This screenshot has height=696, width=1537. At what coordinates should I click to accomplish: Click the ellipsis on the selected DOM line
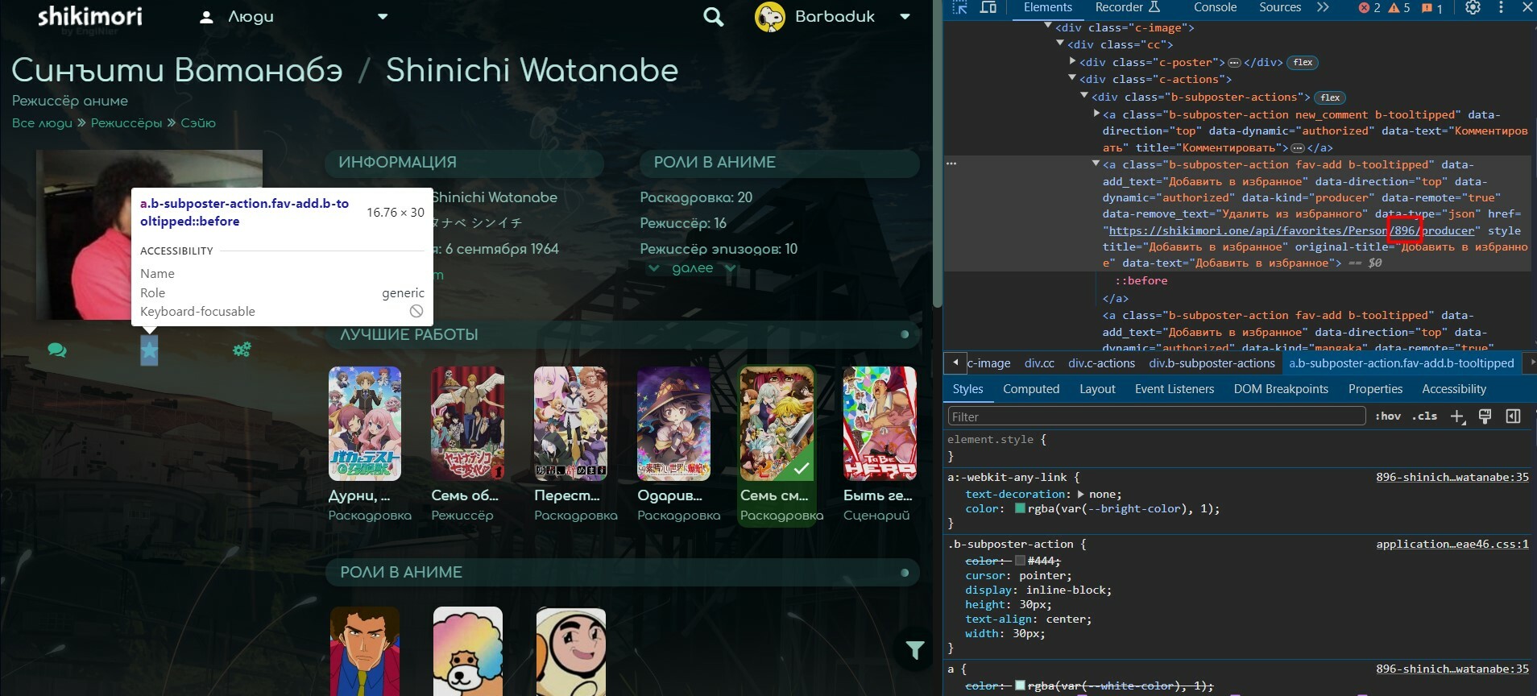point(951,163)
